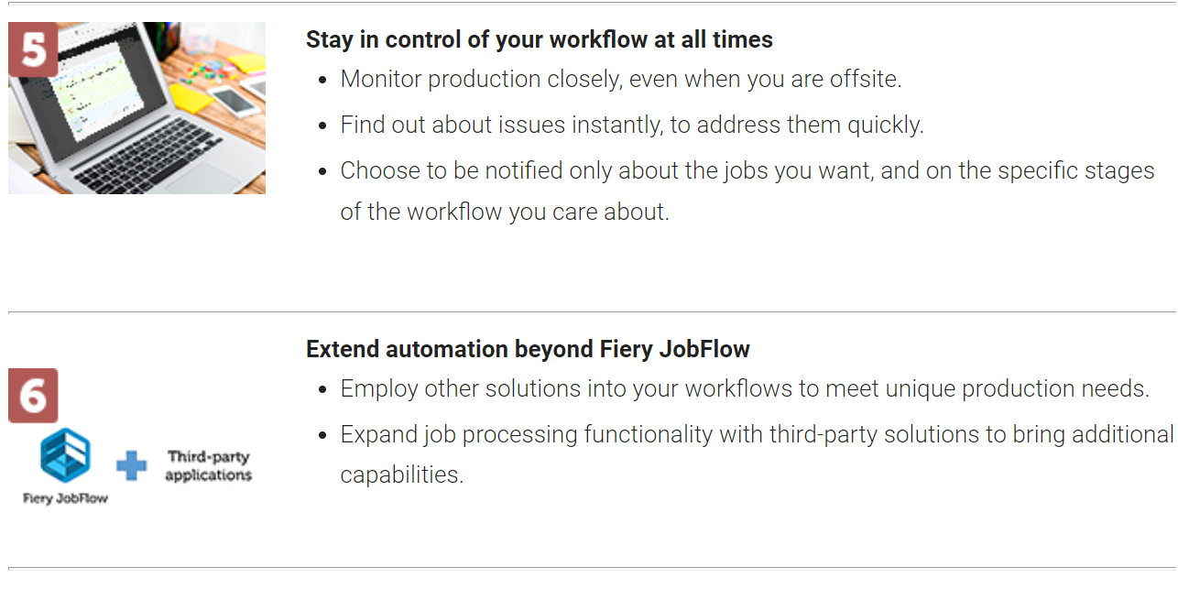Image resolution: width=1178 pixels, height=589 pixels.
Task: Click the blue plus icon
Action: [x=132, y=465]
